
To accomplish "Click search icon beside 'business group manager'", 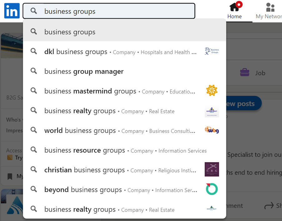I will (34, 71).
